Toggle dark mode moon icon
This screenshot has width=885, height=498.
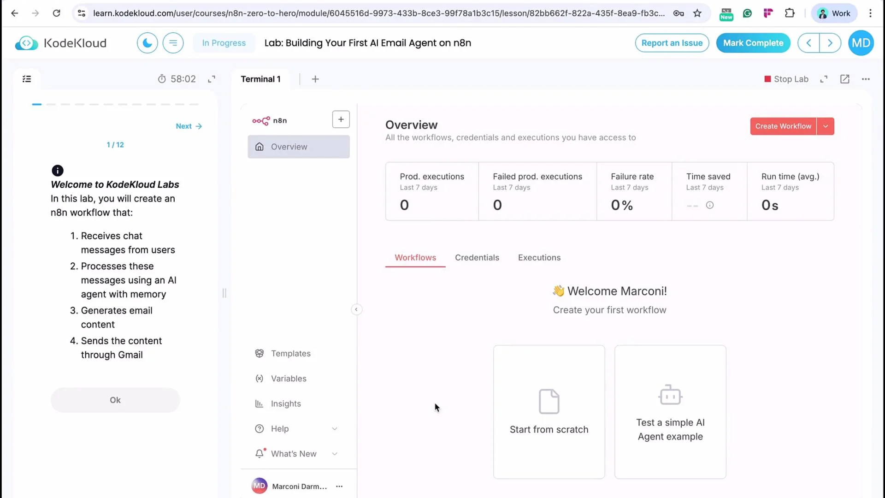pos(147,43)
